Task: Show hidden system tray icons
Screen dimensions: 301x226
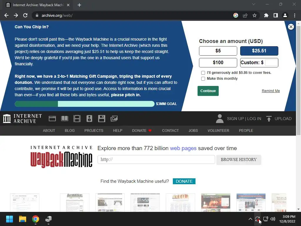Action: tap(250, 219)
